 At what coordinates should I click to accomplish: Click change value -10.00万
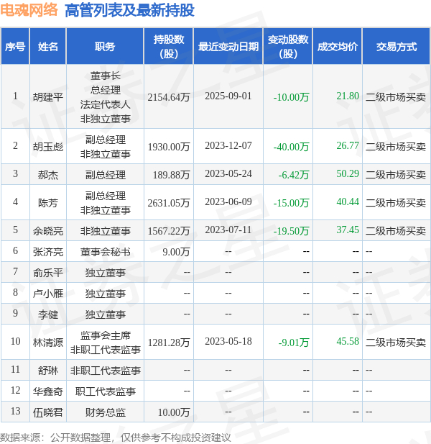coord(291,97)
